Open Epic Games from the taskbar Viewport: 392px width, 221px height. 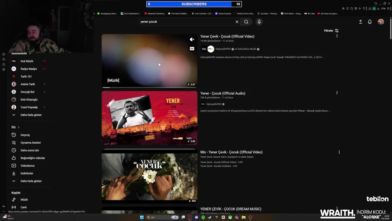click(217, 217)
